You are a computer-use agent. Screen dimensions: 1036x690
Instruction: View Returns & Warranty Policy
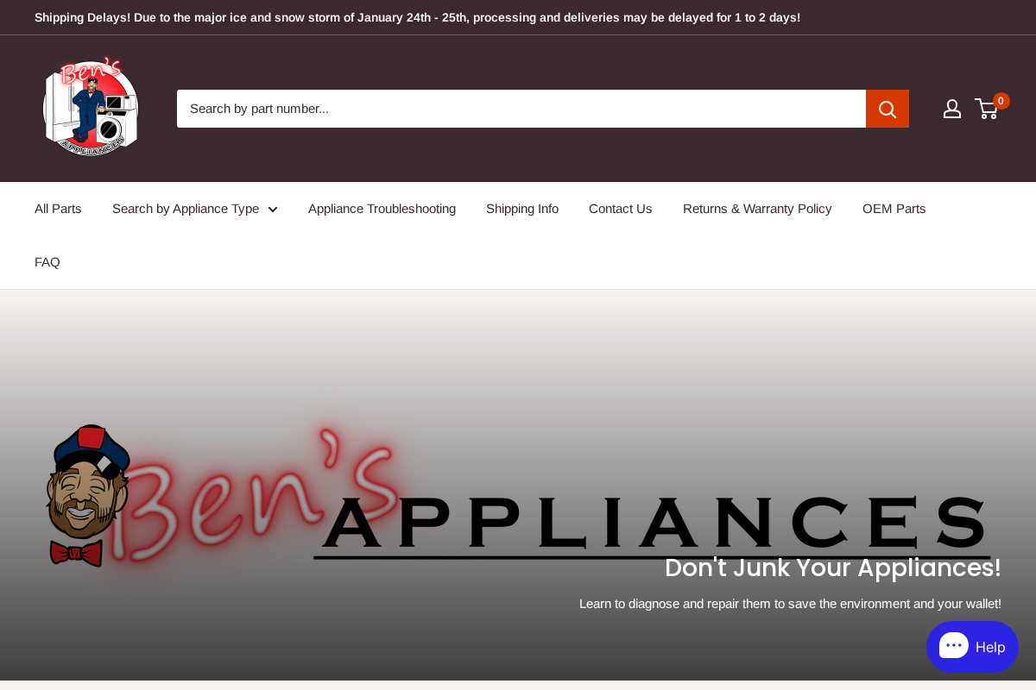pos(757,209)
